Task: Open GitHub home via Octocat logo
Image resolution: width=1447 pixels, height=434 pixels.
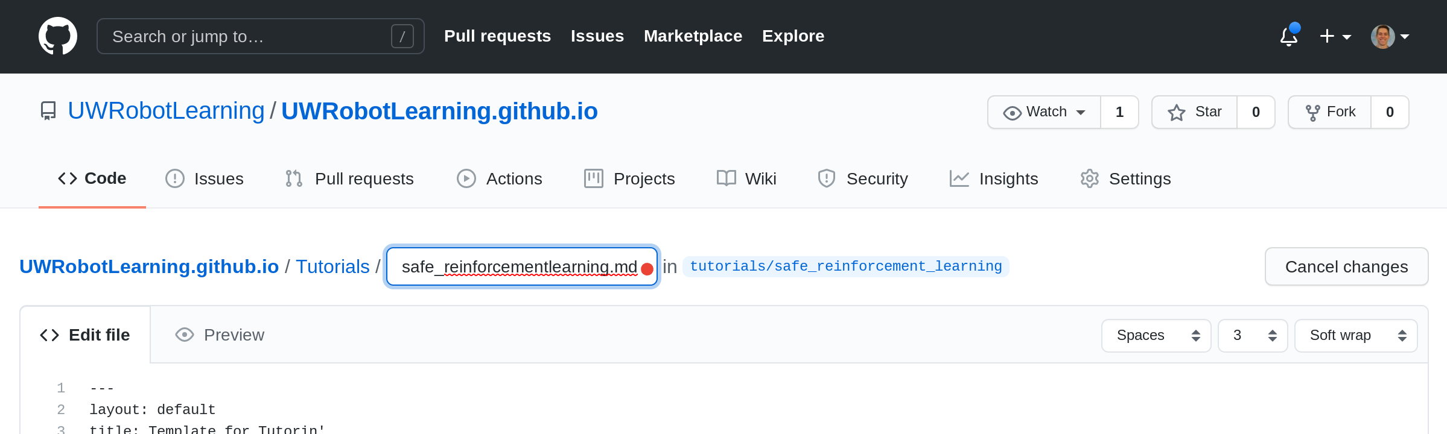Action: click(x=58, y=36)
